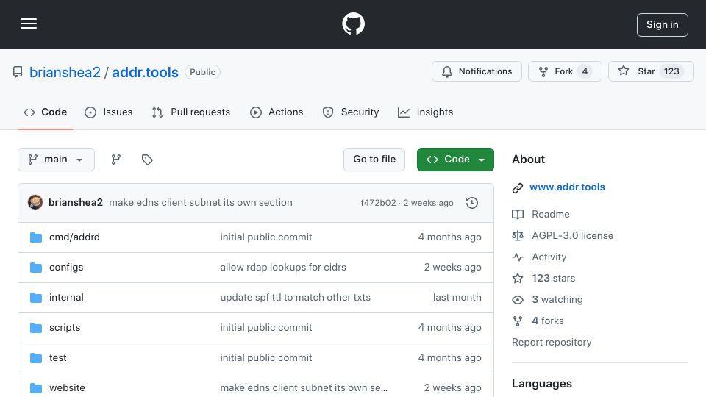Click the 'last month' timestamp for internal
The image size is (706, 397).
[457, 298]
